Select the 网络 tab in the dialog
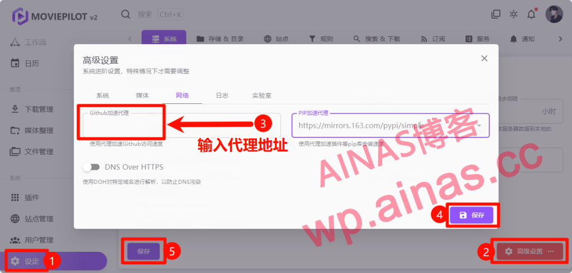Viewport: 572px width, 273px height. [x=182, y=96]
